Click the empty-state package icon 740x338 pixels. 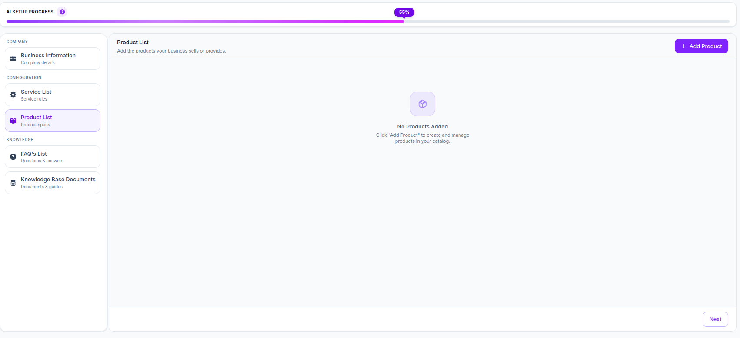pyautogui.click(x=423, y=104)
